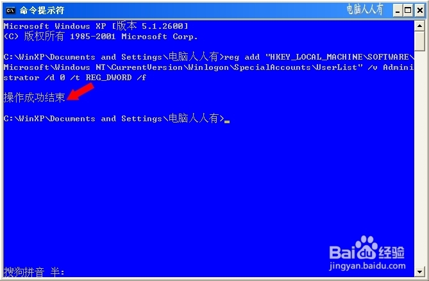Minimize the 命令提示符 window
Screen dimensions: 429x281
tap(398, 11)
